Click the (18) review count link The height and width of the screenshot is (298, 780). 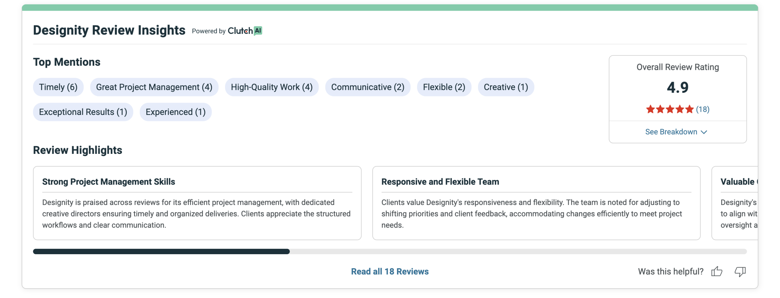(x=702, y=109)
